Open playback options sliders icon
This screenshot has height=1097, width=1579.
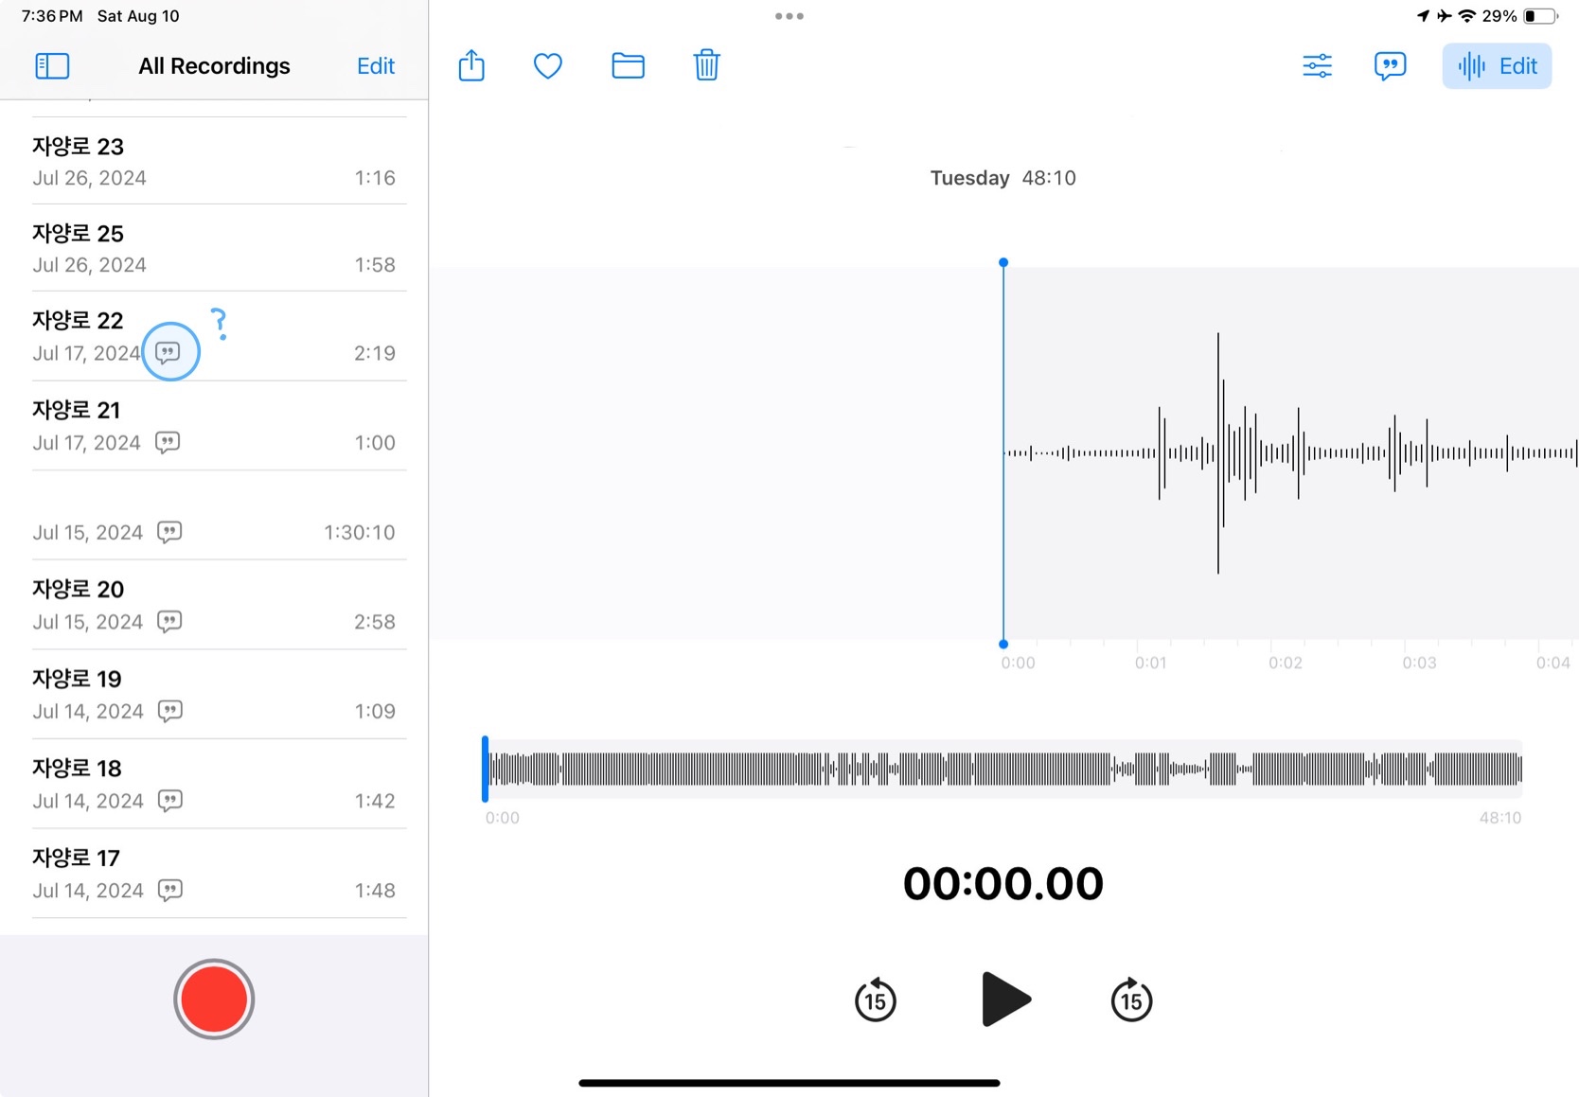(1317, 66)
